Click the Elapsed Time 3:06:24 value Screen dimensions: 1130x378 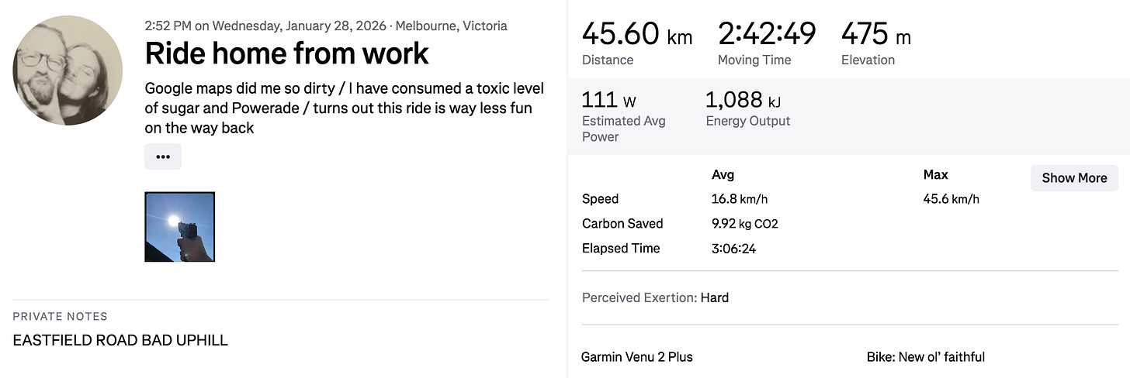pos(733,249)
